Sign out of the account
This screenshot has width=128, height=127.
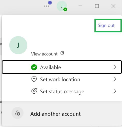tap(106, 25)
